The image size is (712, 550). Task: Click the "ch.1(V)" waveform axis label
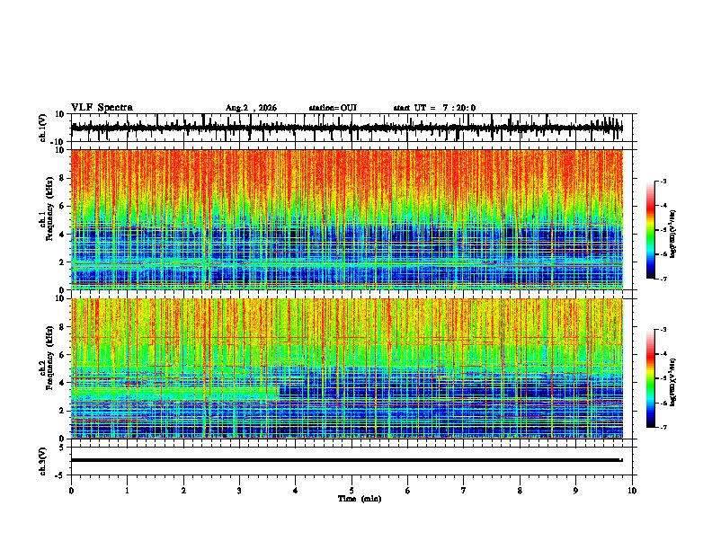click(x=43, y=128)
